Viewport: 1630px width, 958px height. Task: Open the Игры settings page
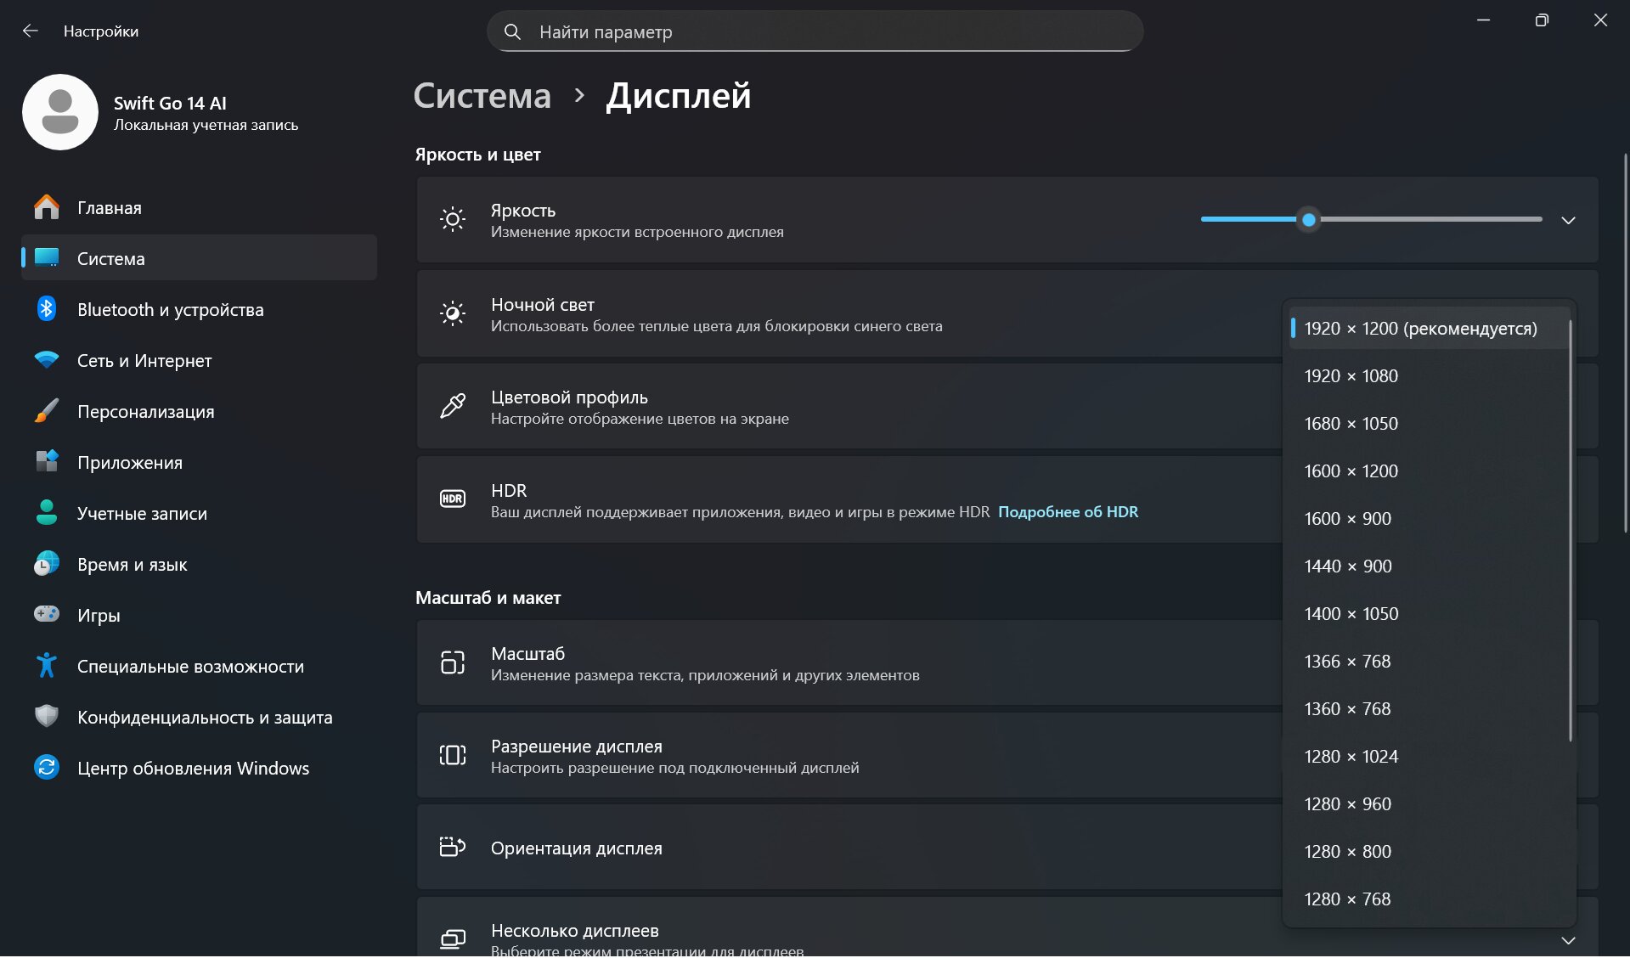[x=99, y=616]
